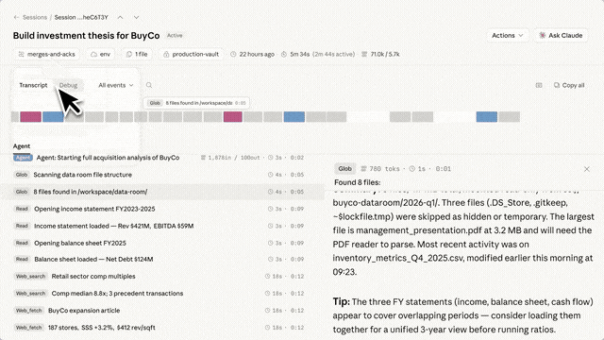Click the '22 hours ago' timestamp
604x340 pixels.
coord(257,55)
